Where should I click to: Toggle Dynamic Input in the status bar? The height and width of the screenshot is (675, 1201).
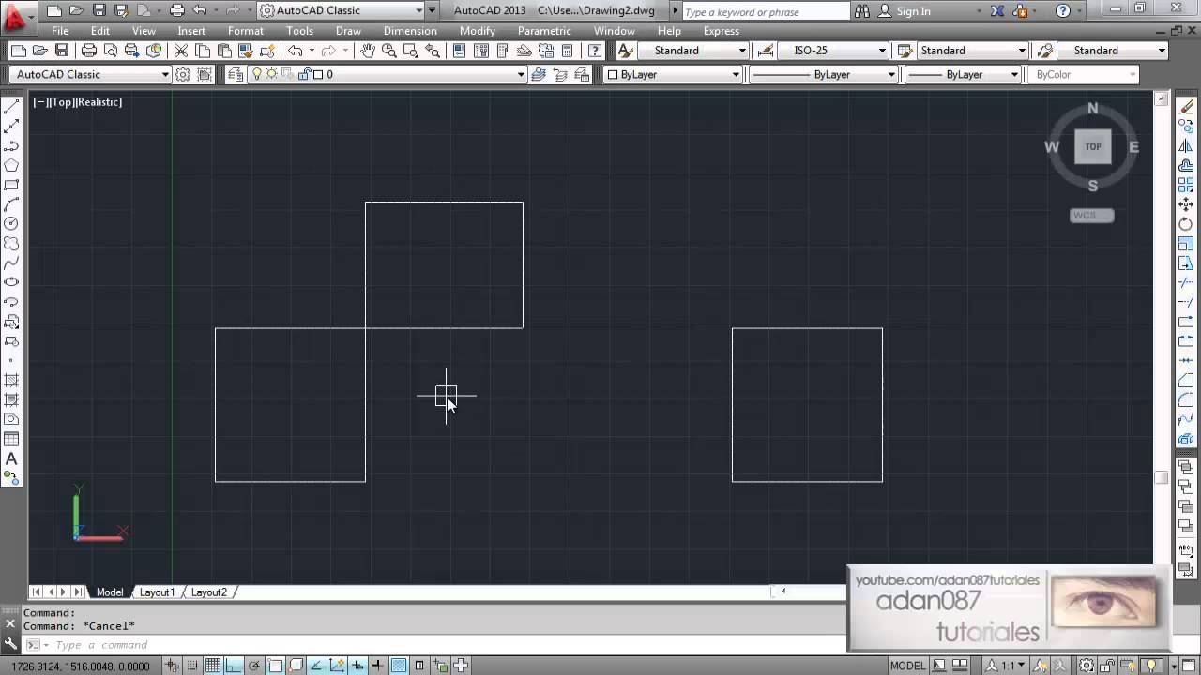point(357,666)
